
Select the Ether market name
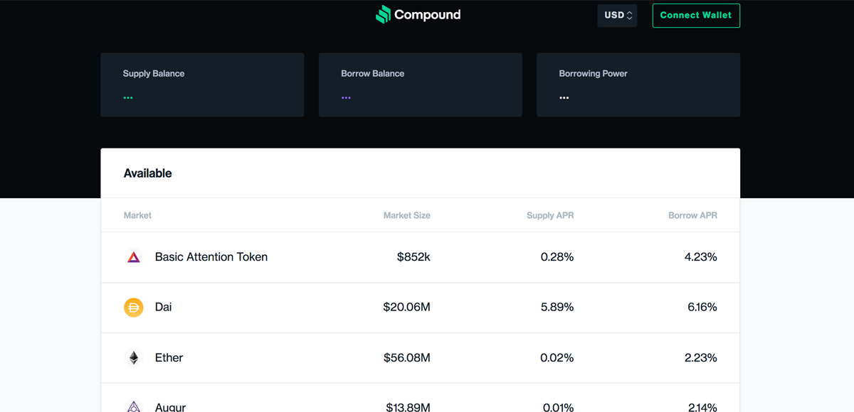(x=169, y=358)
